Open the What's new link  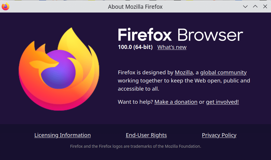172,47
